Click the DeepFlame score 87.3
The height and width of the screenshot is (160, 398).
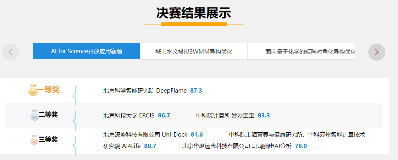(196, 90)
